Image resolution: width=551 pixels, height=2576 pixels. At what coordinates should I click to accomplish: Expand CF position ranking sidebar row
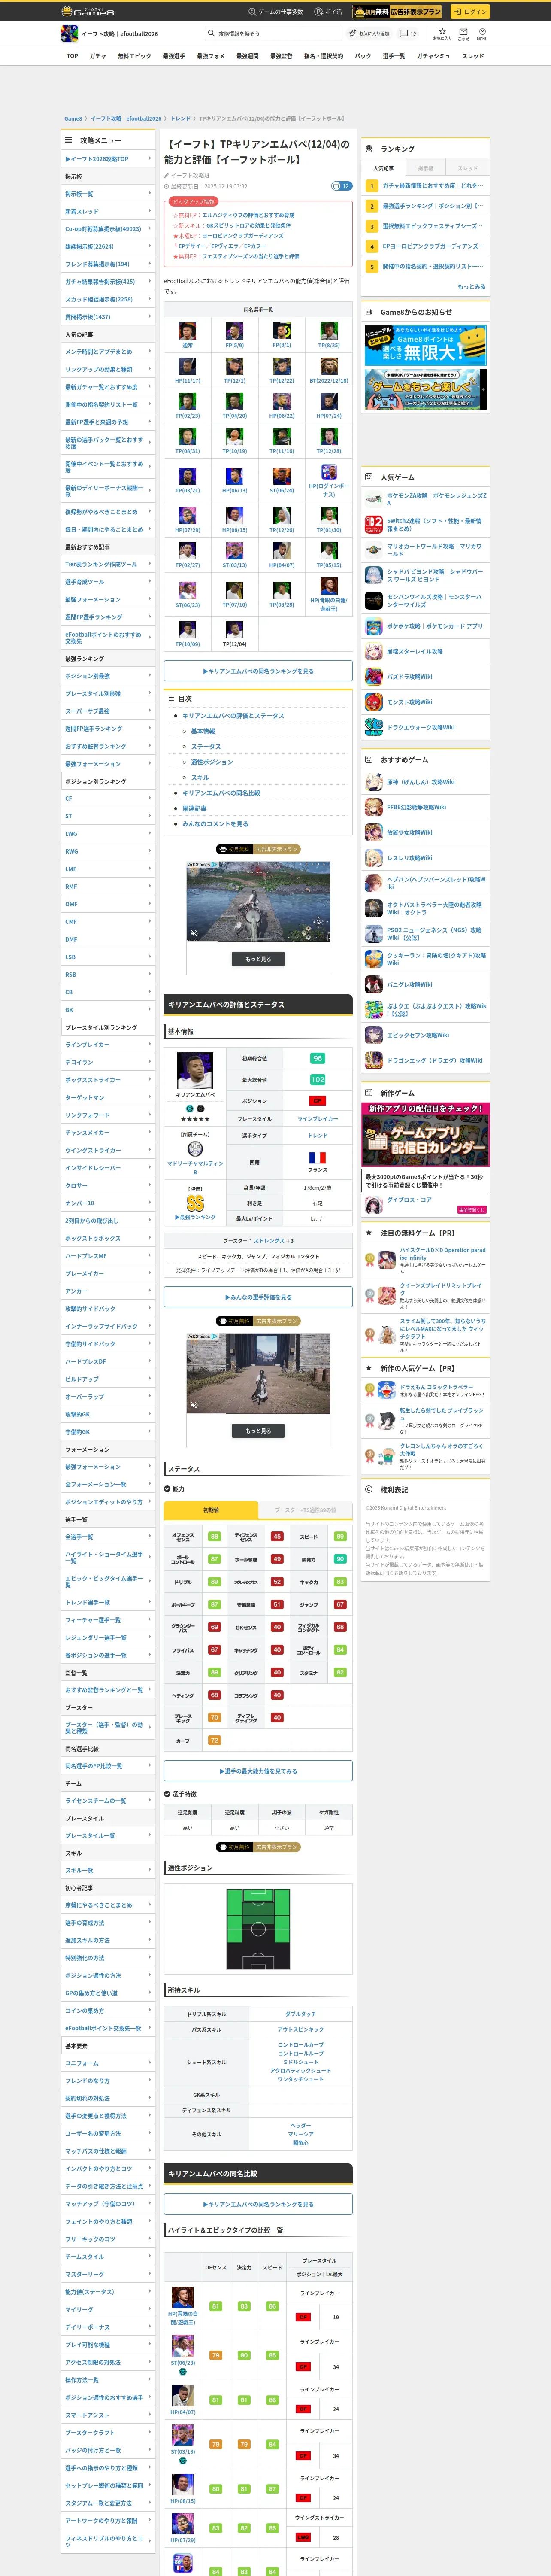click(108, 799)
